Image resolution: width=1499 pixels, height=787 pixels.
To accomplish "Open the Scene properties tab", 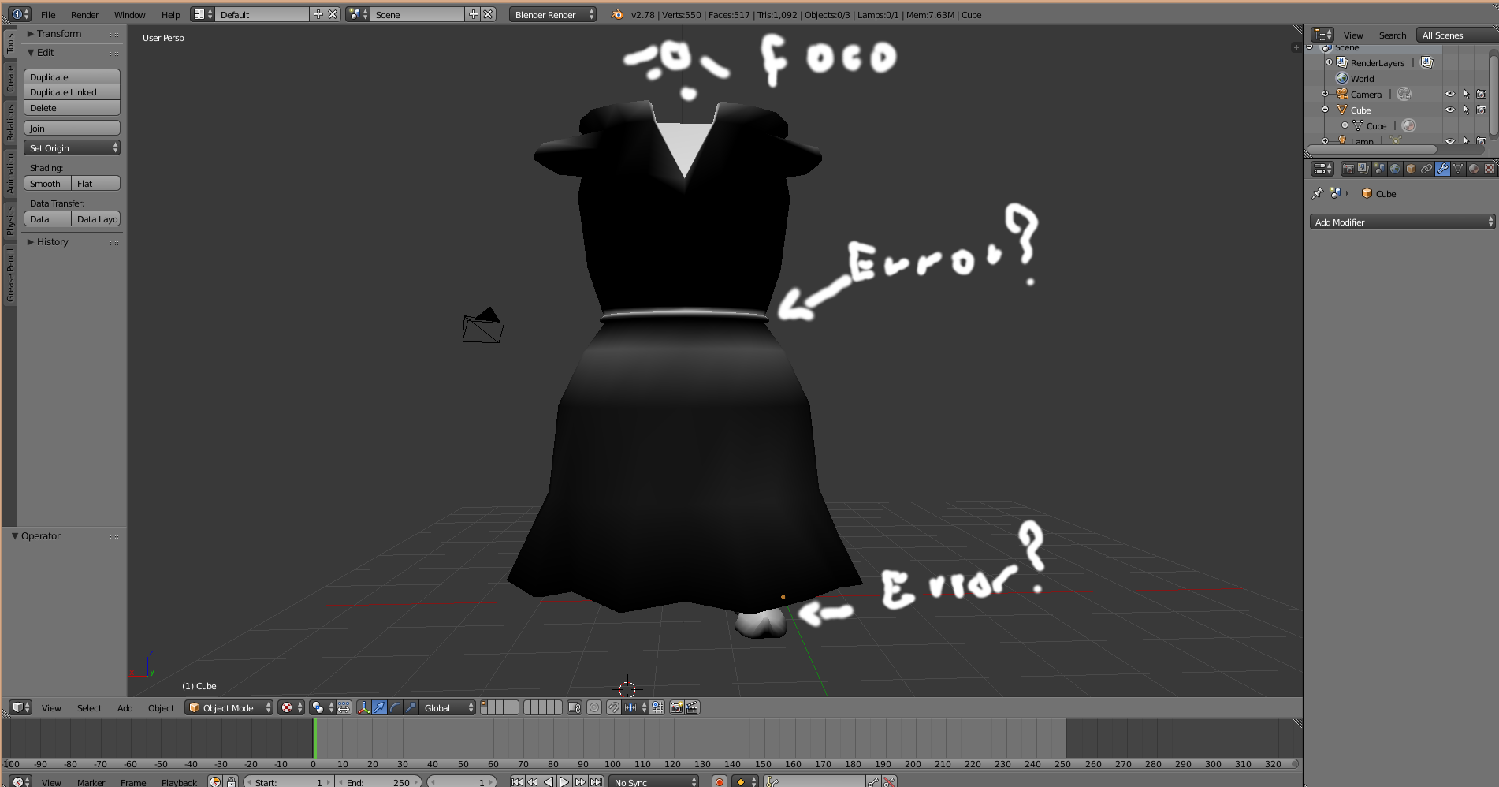I will [x=1379, y=169].
